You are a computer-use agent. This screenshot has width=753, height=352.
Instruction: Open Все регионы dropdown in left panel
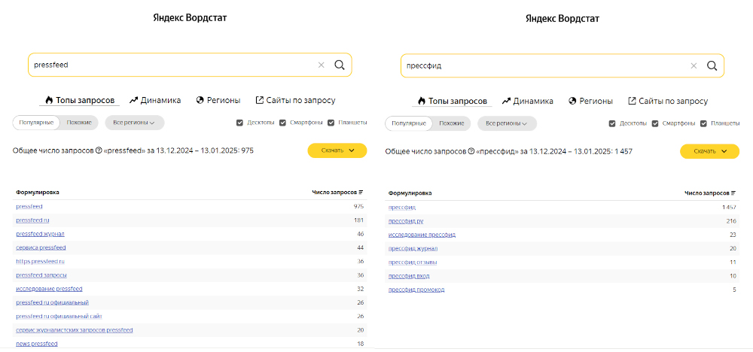pos(135,123)
